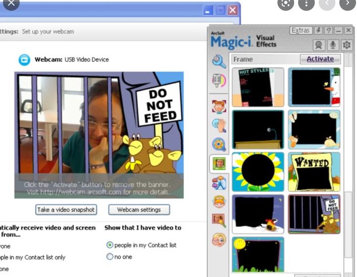Image resolution: width=357 pixels, height=277 pixels.
Task: Choose the beach flip-flops frame thumbnail
Action: coord(314,129)
